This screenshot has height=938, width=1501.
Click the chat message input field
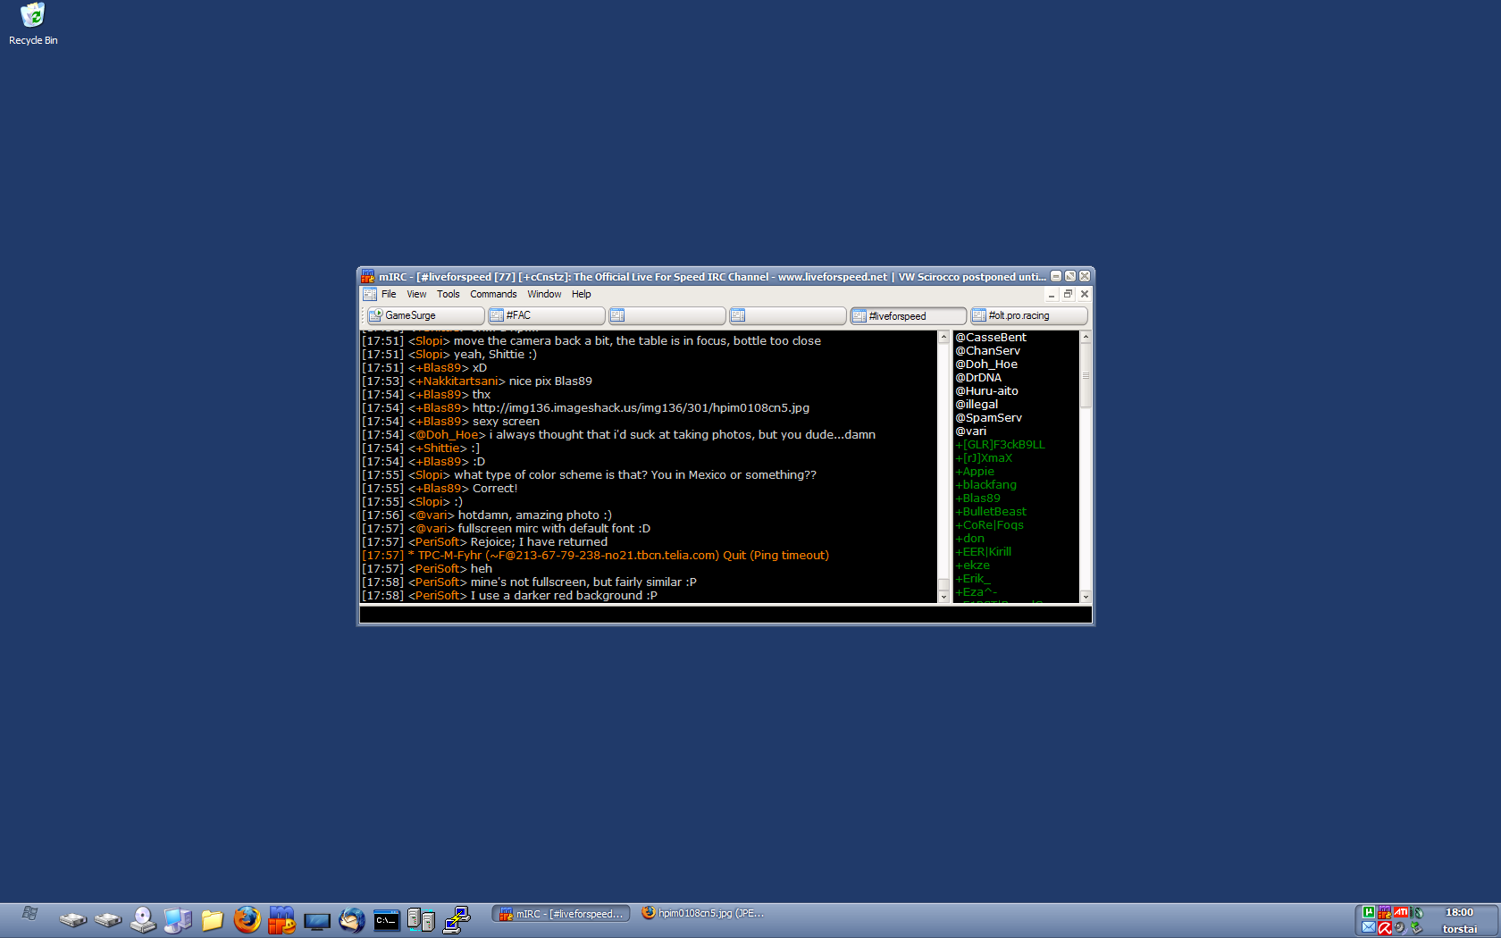point(725,615)
